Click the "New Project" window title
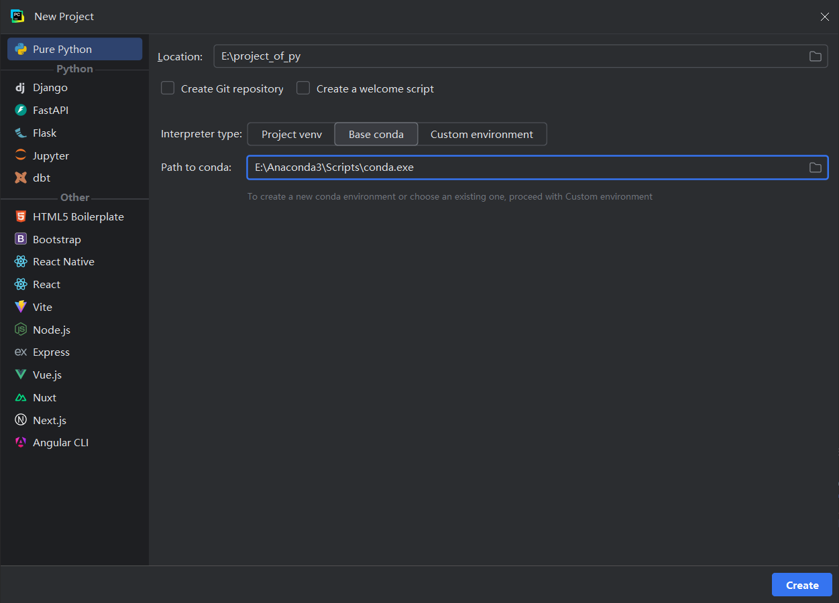The height and width of the screenshot is (603, 839). coord(64,16)
